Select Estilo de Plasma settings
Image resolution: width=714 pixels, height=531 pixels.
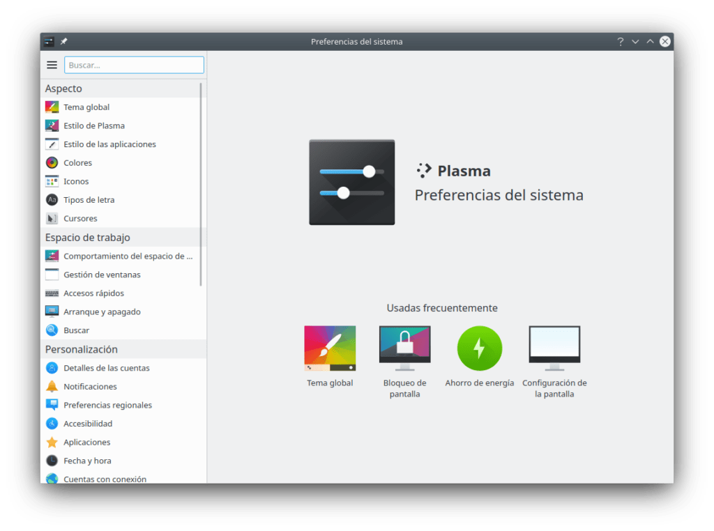click(94, 126)
